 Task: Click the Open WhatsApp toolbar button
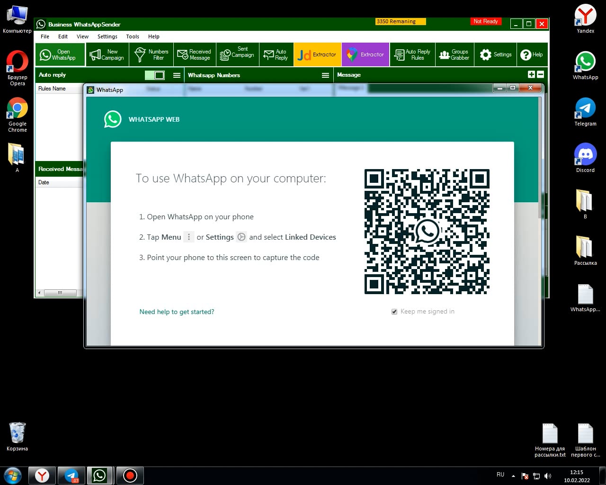[60, 54]
